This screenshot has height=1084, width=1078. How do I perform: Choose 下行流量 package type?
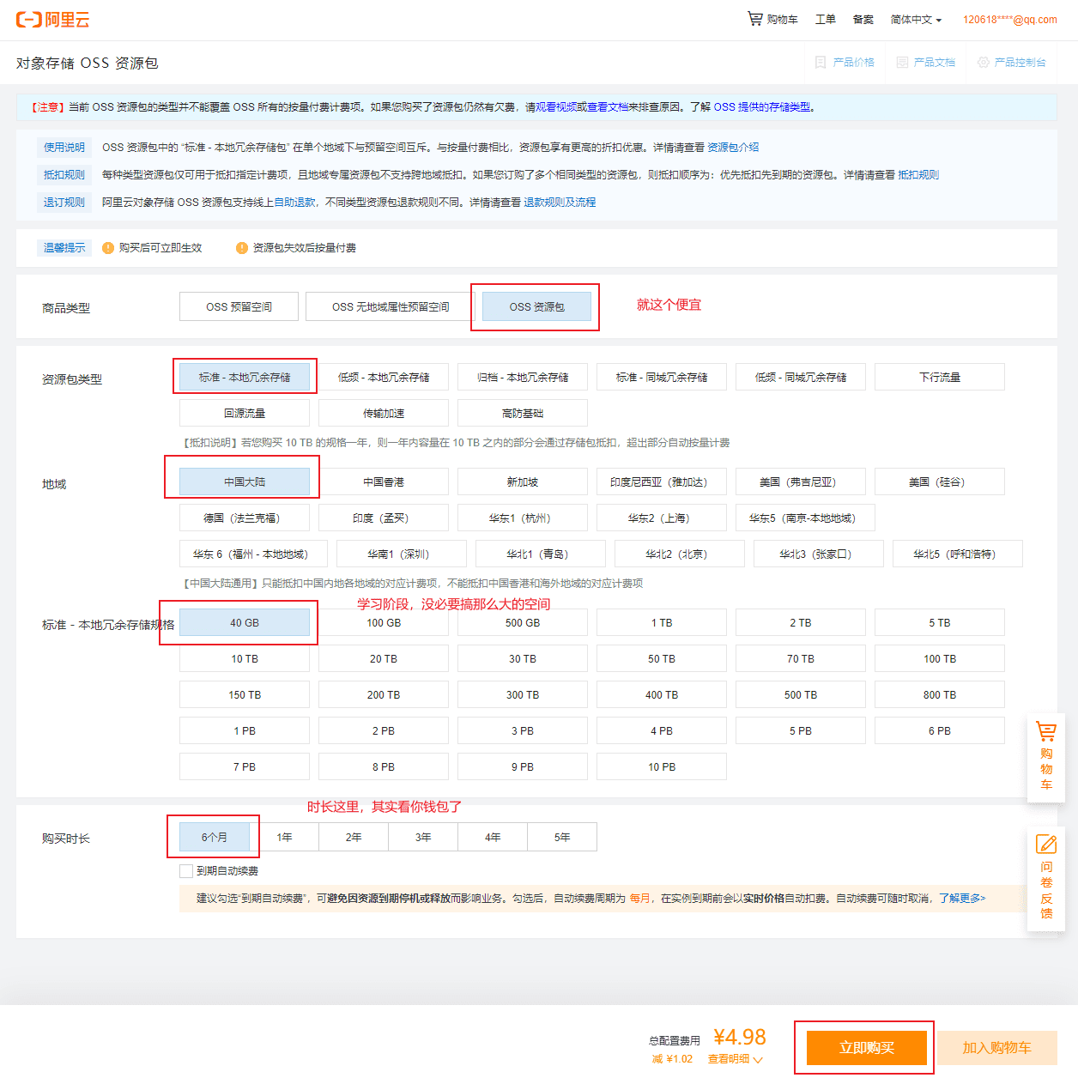point(940,377)
